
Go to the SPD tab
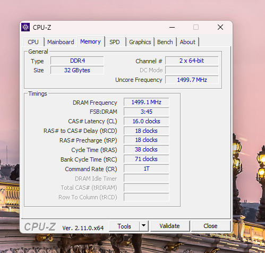point(115,42)
